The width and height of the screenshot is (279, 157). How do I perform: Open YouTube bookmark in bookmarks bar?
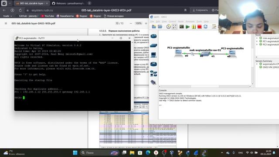pos(48,16)
